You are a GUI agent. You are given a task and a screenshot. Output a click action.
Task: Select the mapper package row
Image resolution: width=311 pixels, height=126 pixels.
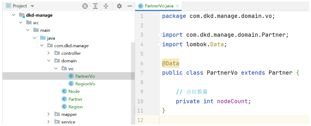(68, 114)
